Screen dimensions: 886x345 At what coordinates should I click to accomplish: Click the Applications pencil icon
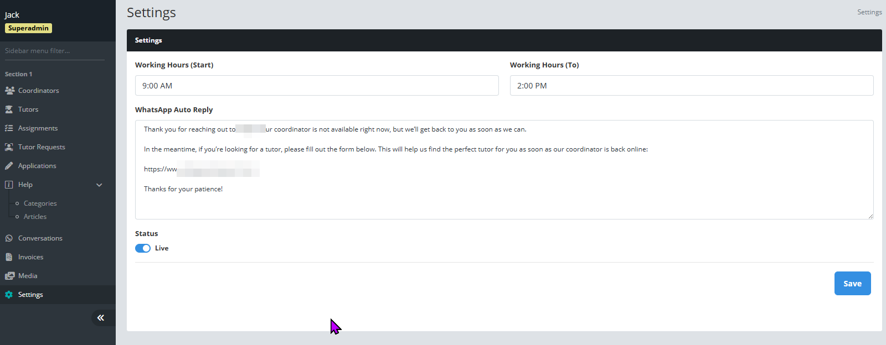9,166
